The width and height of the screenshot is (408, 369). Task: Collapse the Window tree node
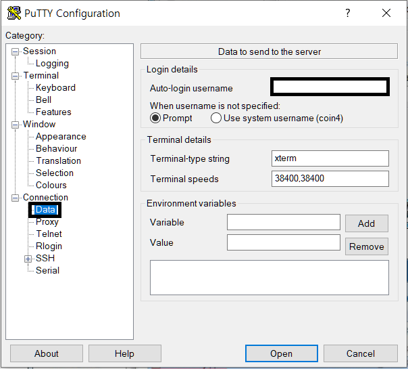15,125
